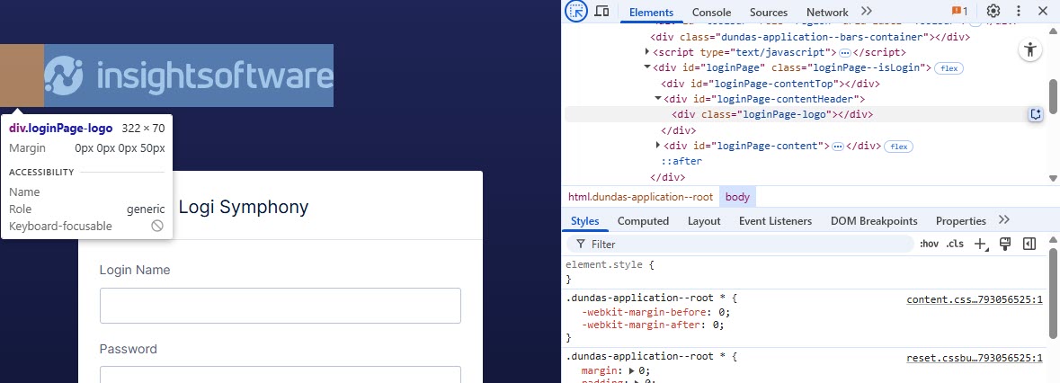The height and width of the screenshot is (383, 1060).
Task: Click the Elements panel vertical scrollbar
Action: (x=1053, y=94)
